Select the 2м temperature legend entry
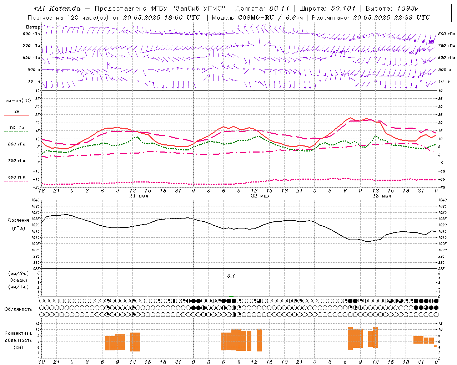The height and width of the screenshot is (365, 457). pyautogui.click(x=16, y=112)
